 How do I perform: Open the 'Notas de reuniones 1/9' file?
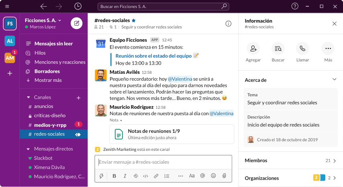coord(172,134)
